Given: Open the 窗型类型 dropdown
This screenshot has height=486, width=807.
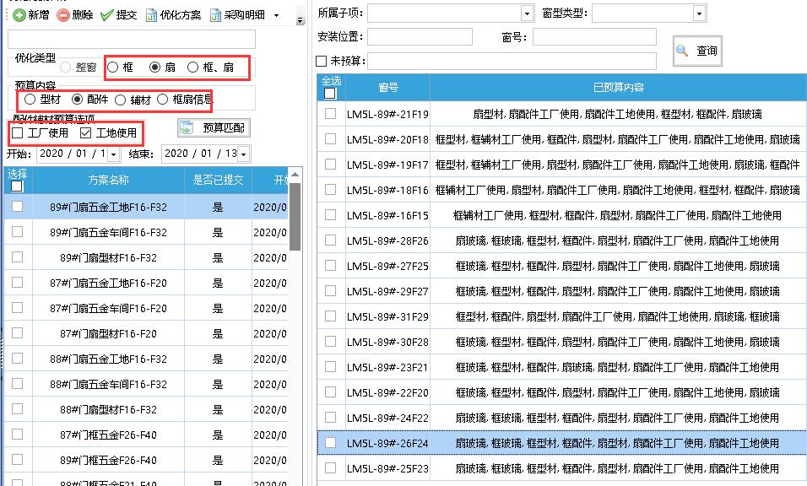Looking at the screenshot, I should click(x=698, y=13).
